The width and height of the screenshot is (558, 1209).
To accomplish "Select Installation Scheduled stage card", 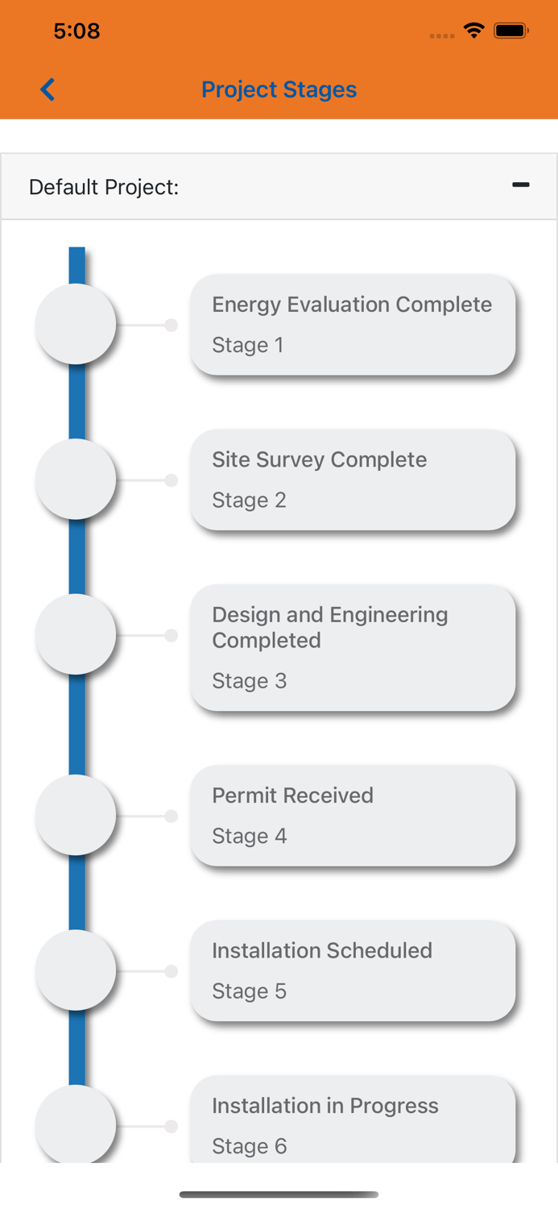I will [353, 970].
